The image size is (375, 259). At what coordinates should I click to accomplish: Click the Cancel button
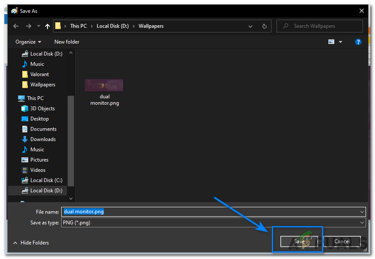tap(342, 241)
